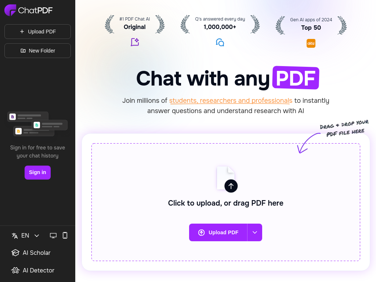The image size is (376, 282).
Task: Click the "Chat with any PDF" heading
Action: pyautogui.click(x=228, y=78)
